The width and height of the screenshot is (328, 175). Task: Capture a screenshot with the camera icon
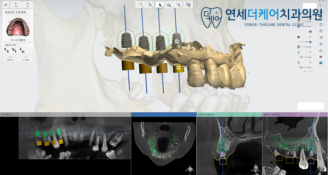(321, 56)
